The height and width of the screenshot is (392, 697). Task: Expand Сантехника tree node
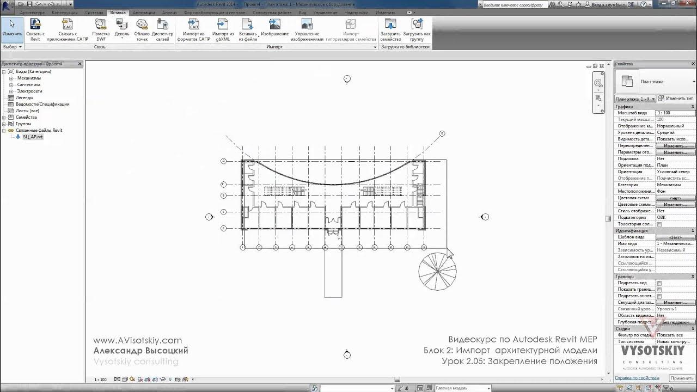(11, 84)
